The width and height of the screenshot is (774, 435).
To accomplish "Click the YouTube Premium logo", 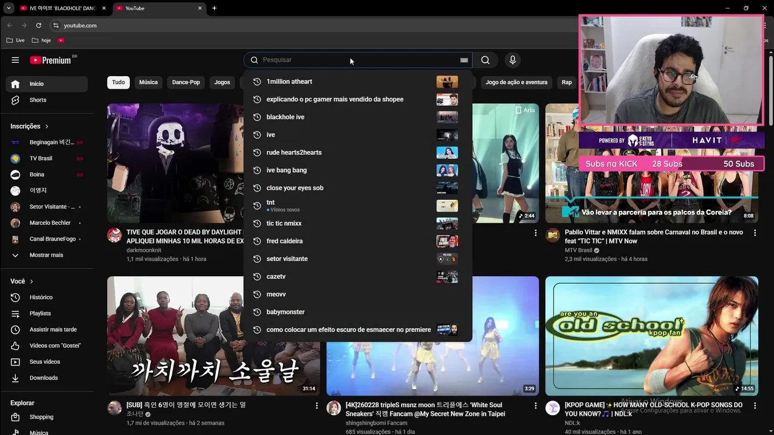I will pos(51,60).
